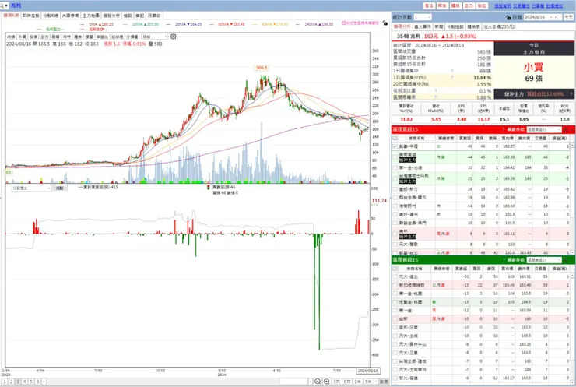
Task: Click the sellers table vertical scrollbar
Action: [572, 329]
